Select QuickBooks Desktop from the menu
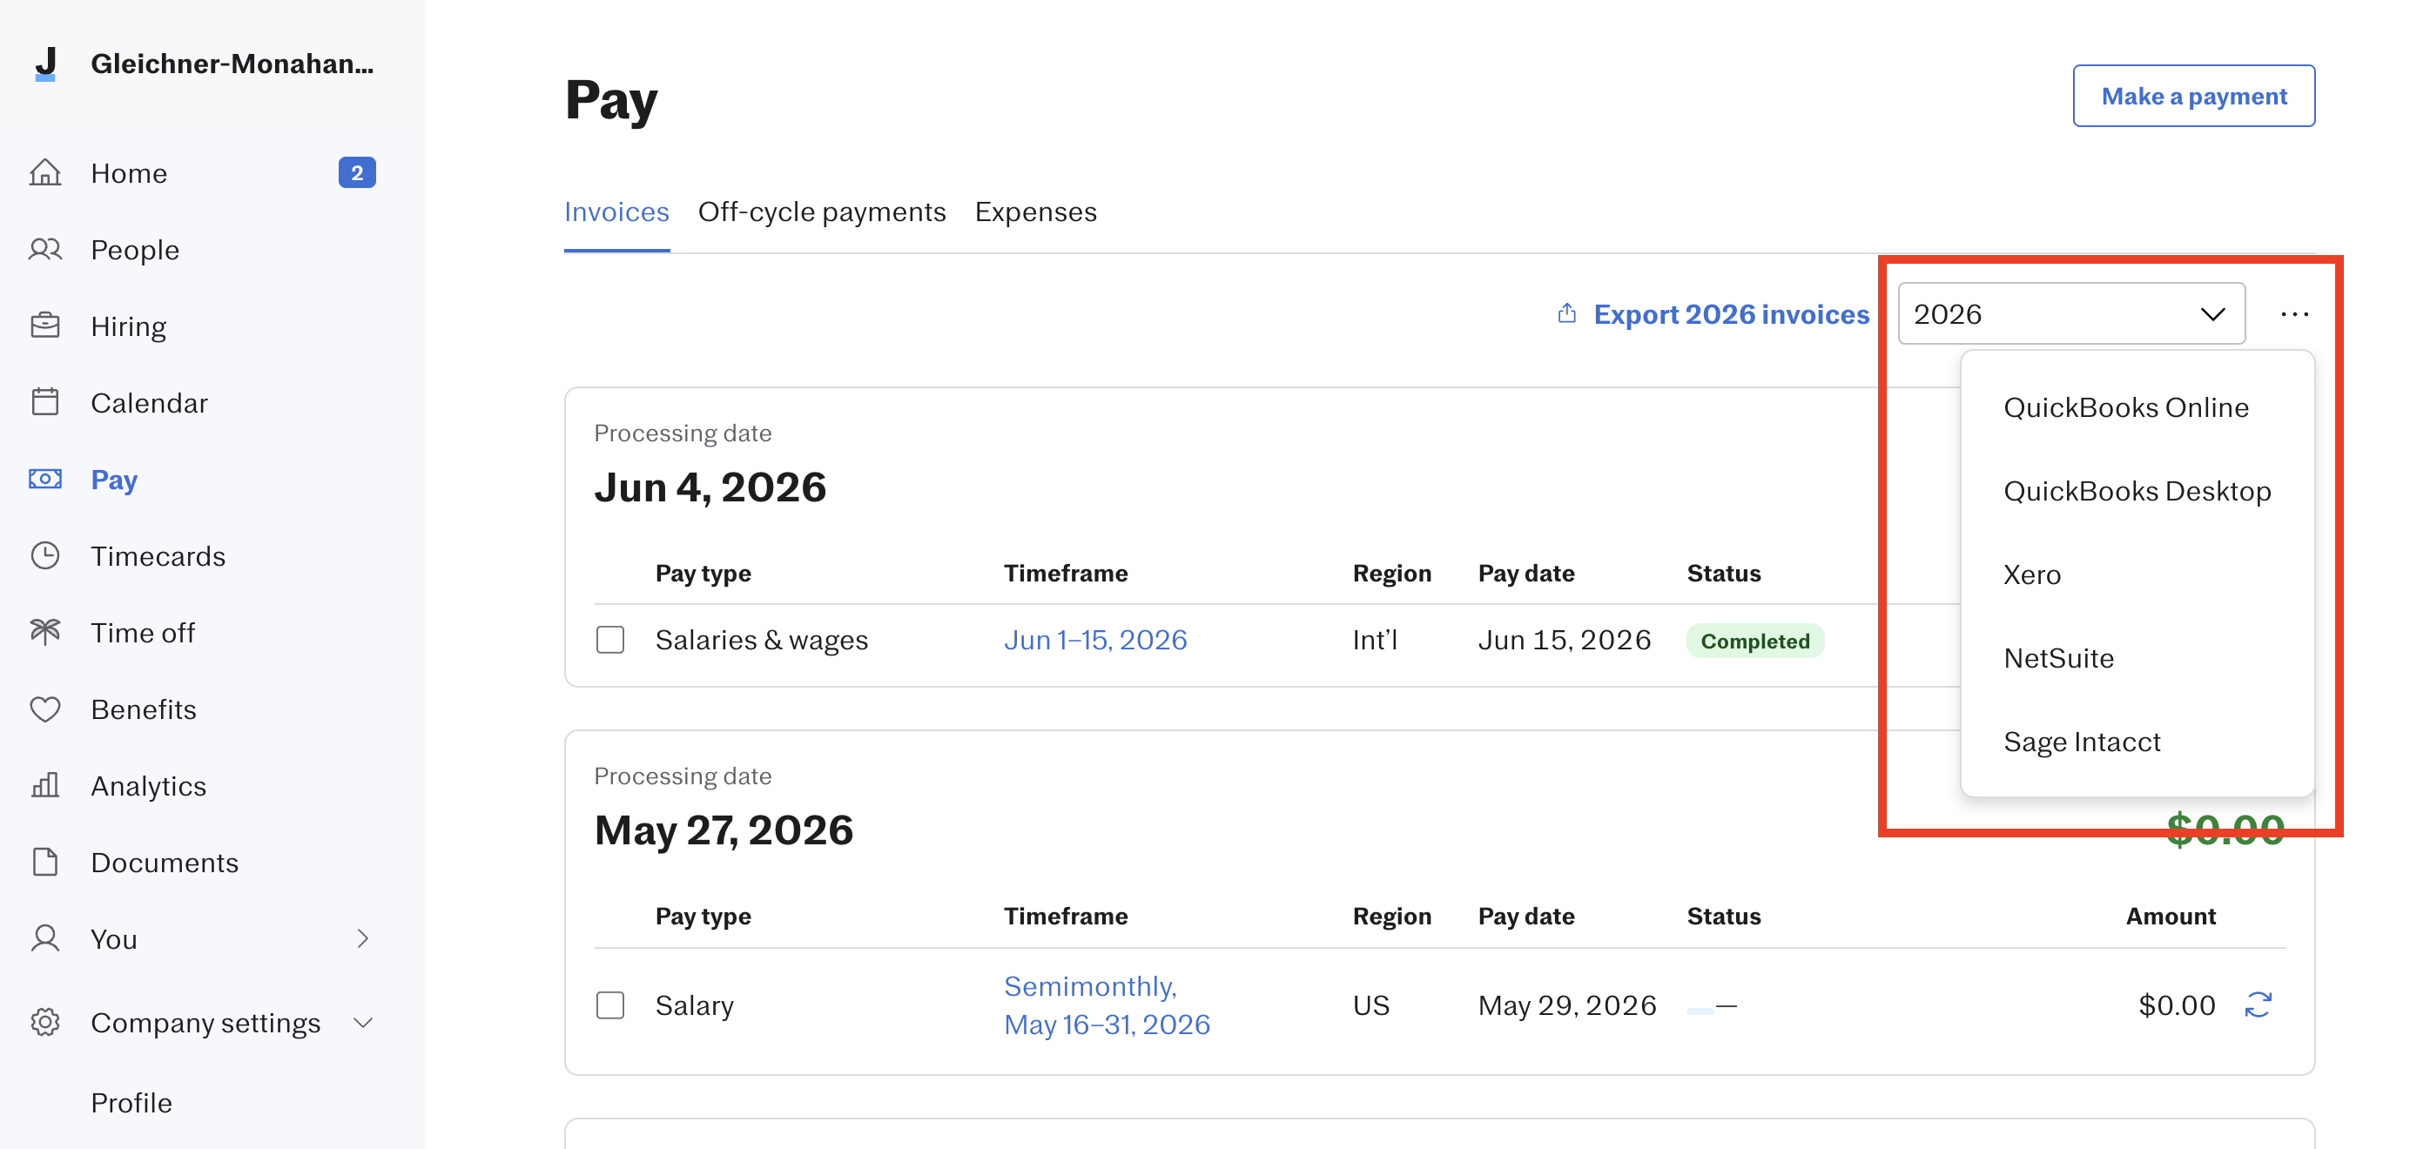The image size is (2410, 1149). [x=2137, y=491]
